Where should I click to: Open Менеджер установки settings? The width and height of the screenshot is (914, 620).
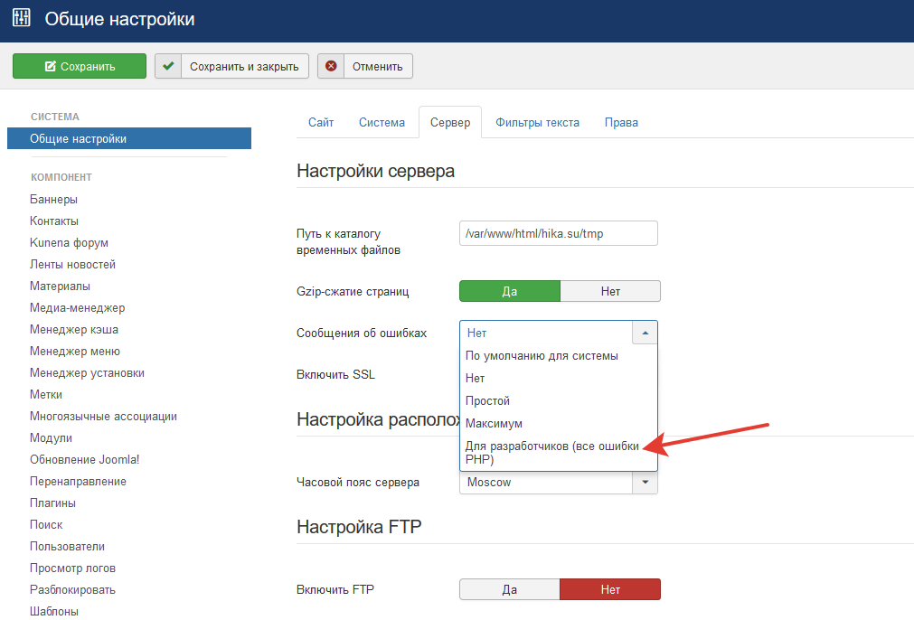pyautogui.click(x=87, y=373)
